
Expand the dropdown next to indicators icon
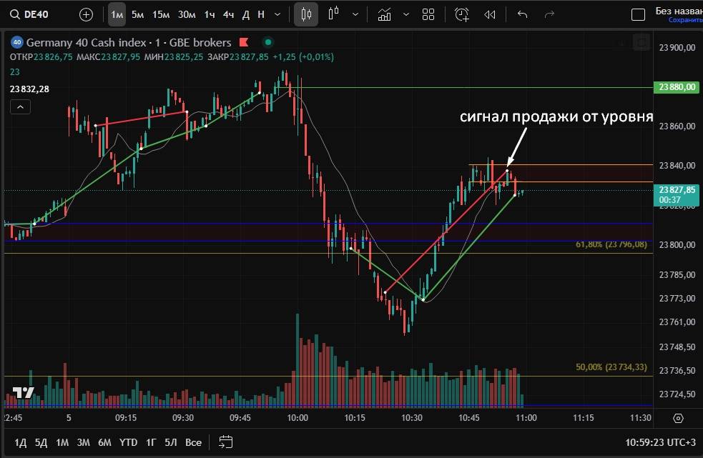point(406,14)
